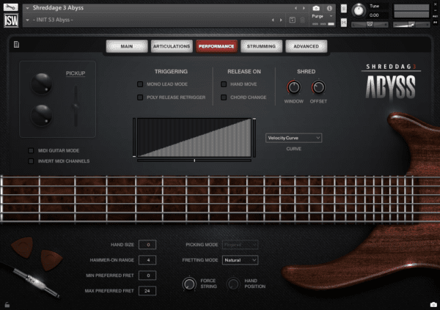This screenshot has width=440, height=310.
Task: Open the notes page icon
Action: click(x=16, y=44)
